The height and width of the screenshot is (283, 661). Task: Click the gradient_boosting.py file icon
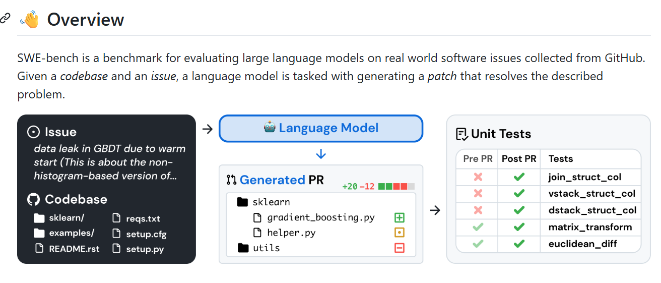(257, 218)
